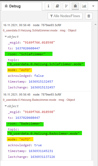98x166 pixels.
Task: Click the Badezimmer.mode message header
Action: 39,100
